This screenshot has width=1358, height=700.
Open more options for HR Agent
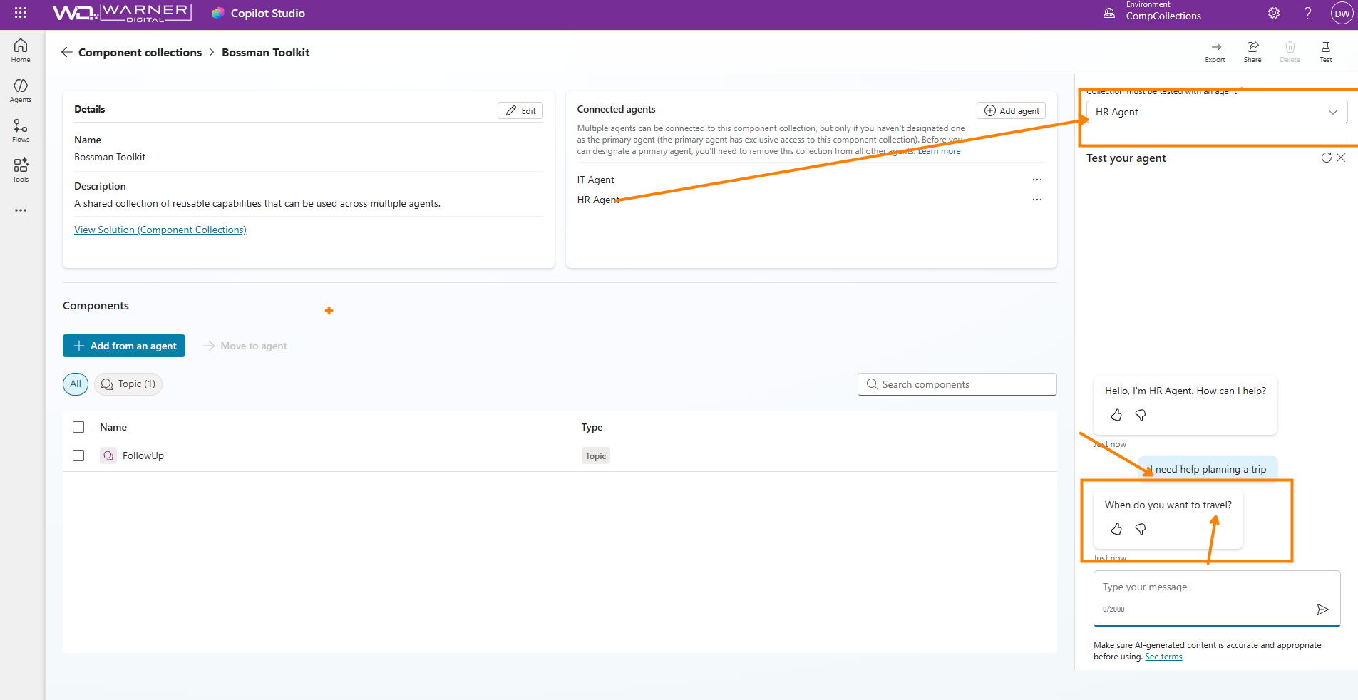coord(1036,200)
